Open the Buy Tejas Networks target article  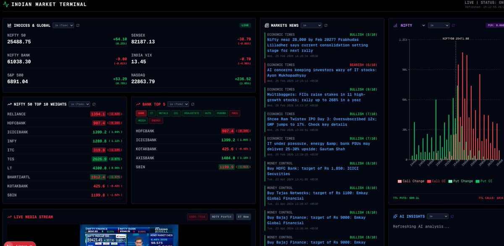pyautogui.click(x=318, y=195)
